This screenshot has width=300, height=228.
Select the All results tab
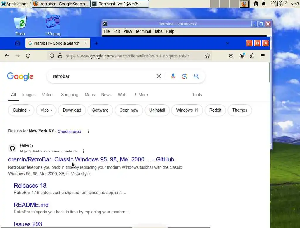(13, 95)
